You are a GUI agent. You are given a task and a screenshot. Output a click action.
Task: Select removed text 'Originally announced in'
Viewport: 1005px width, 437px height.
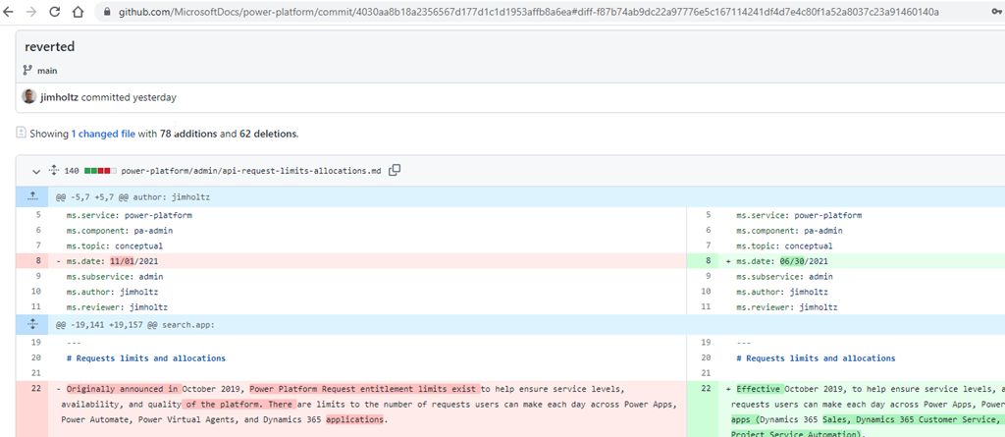click(x=123, y=388)
